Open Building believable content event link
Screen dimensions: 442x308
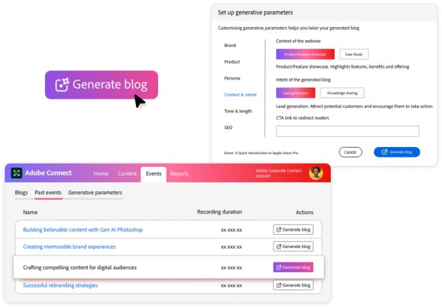coord(83,229)
